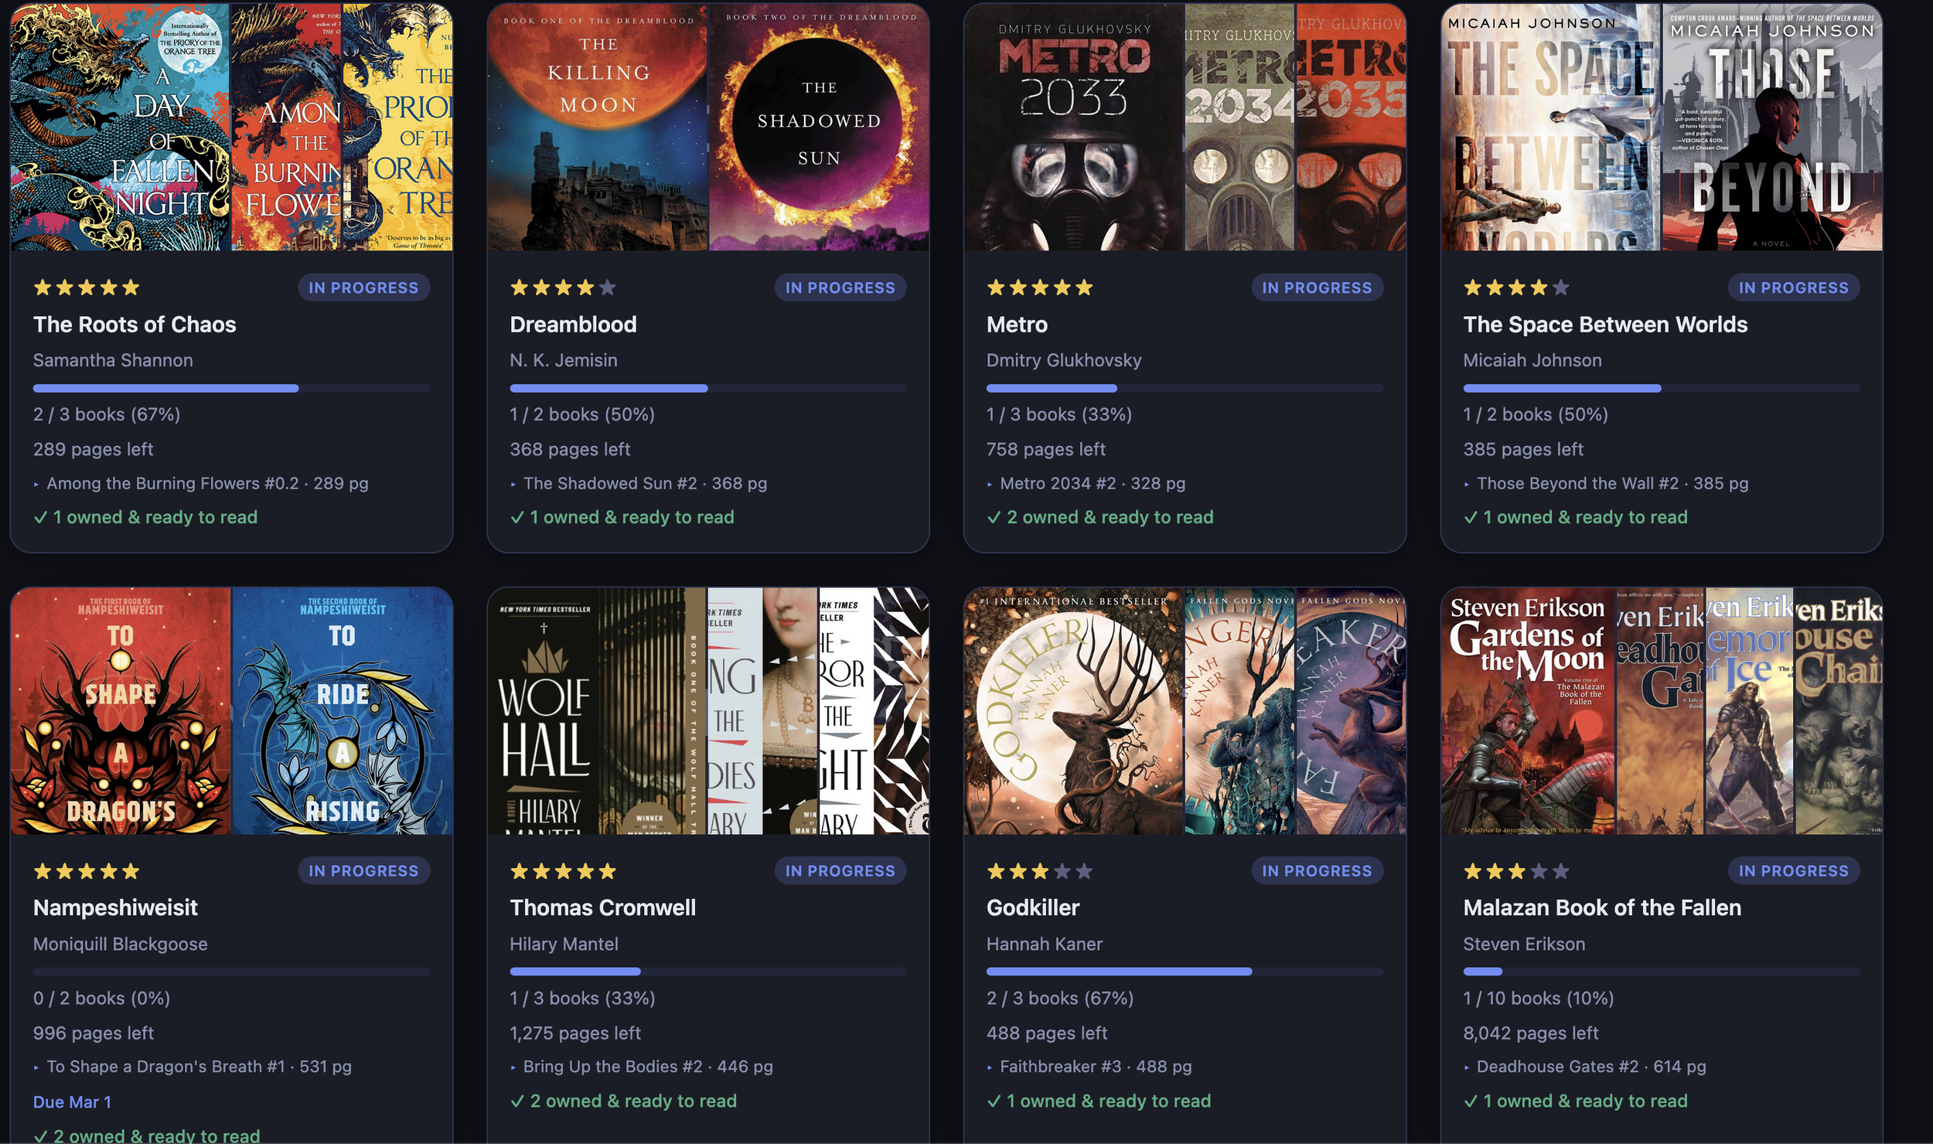
Task: Click Nampeshiweisit IN PROGRESS status badge
Action: [363, 871]
